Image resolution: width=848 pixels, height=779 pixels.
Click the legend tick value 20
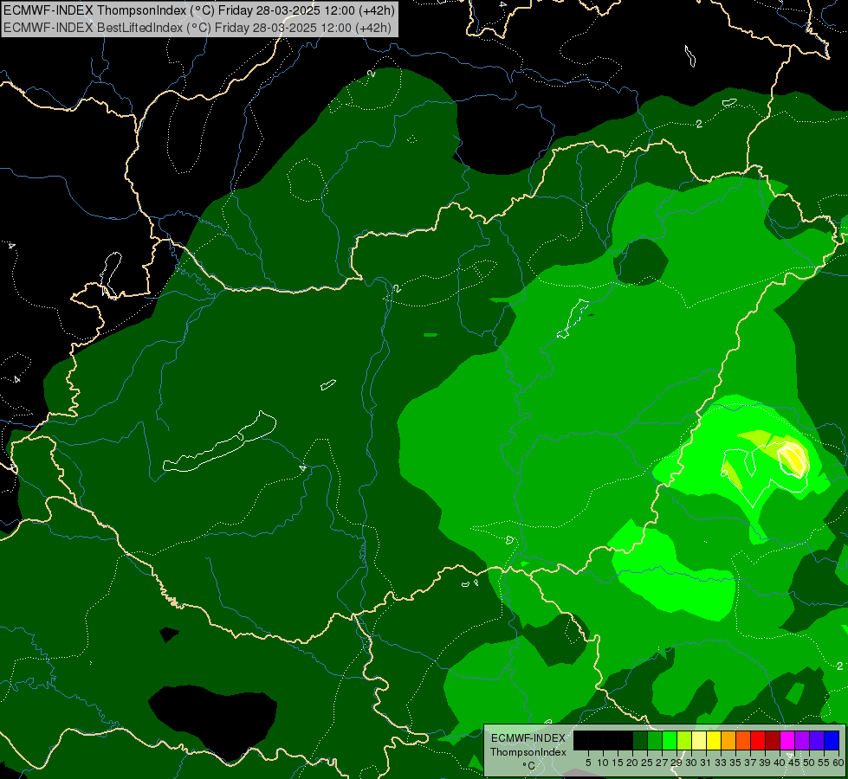(631, 763)
